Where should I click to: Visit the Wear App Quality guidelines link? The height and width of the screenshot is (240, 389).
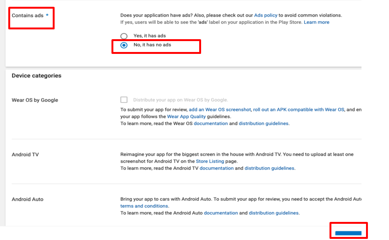[186, 116]
